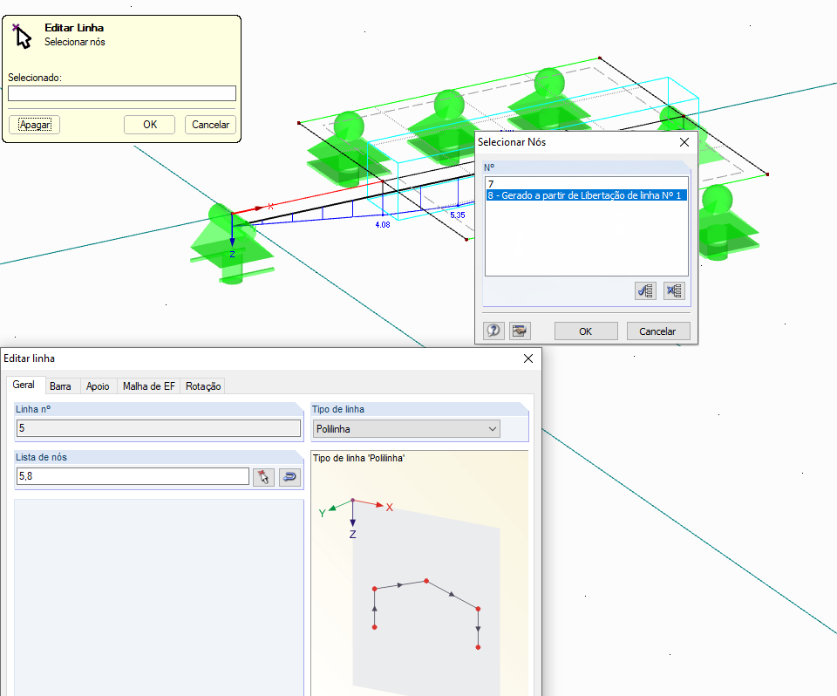Click OK in Selecionar Nós dialog
The height and width of the screenshot is (696, 837).
tap(586, 331)
